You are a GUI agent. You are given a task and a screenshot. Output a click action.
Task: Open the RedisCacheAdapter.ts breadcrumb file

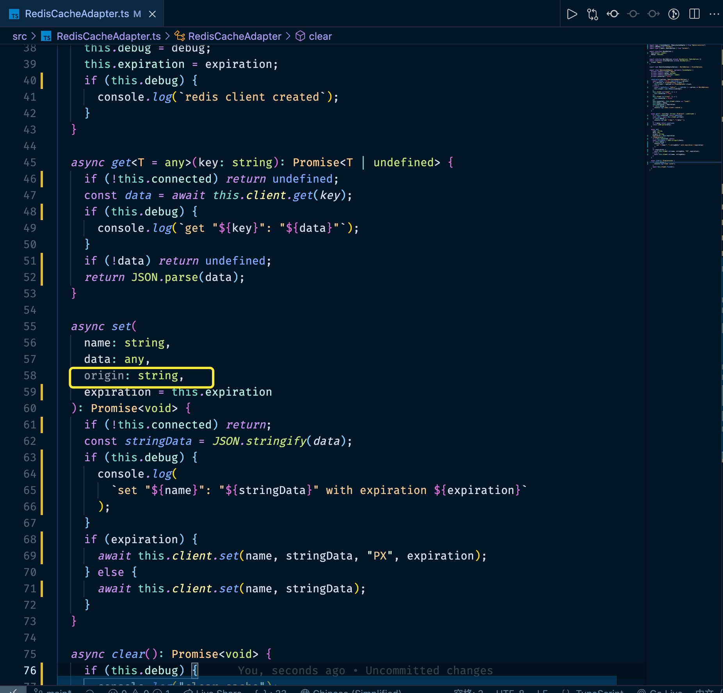(x=109, y=36)
